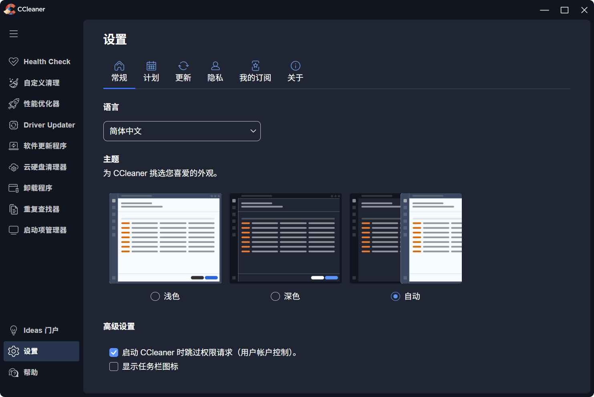Select the 浅色 light theme radio button
This screenshot has width=594, height=397.
point(155,296)
